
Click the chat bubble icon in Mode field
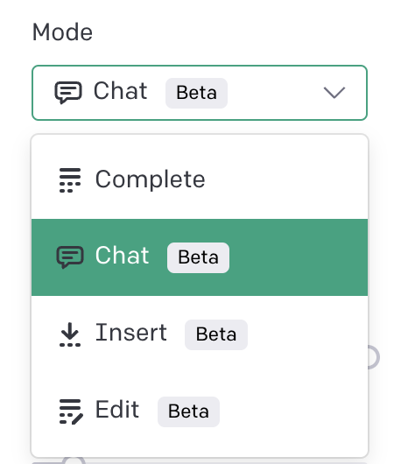click(68, 92)
